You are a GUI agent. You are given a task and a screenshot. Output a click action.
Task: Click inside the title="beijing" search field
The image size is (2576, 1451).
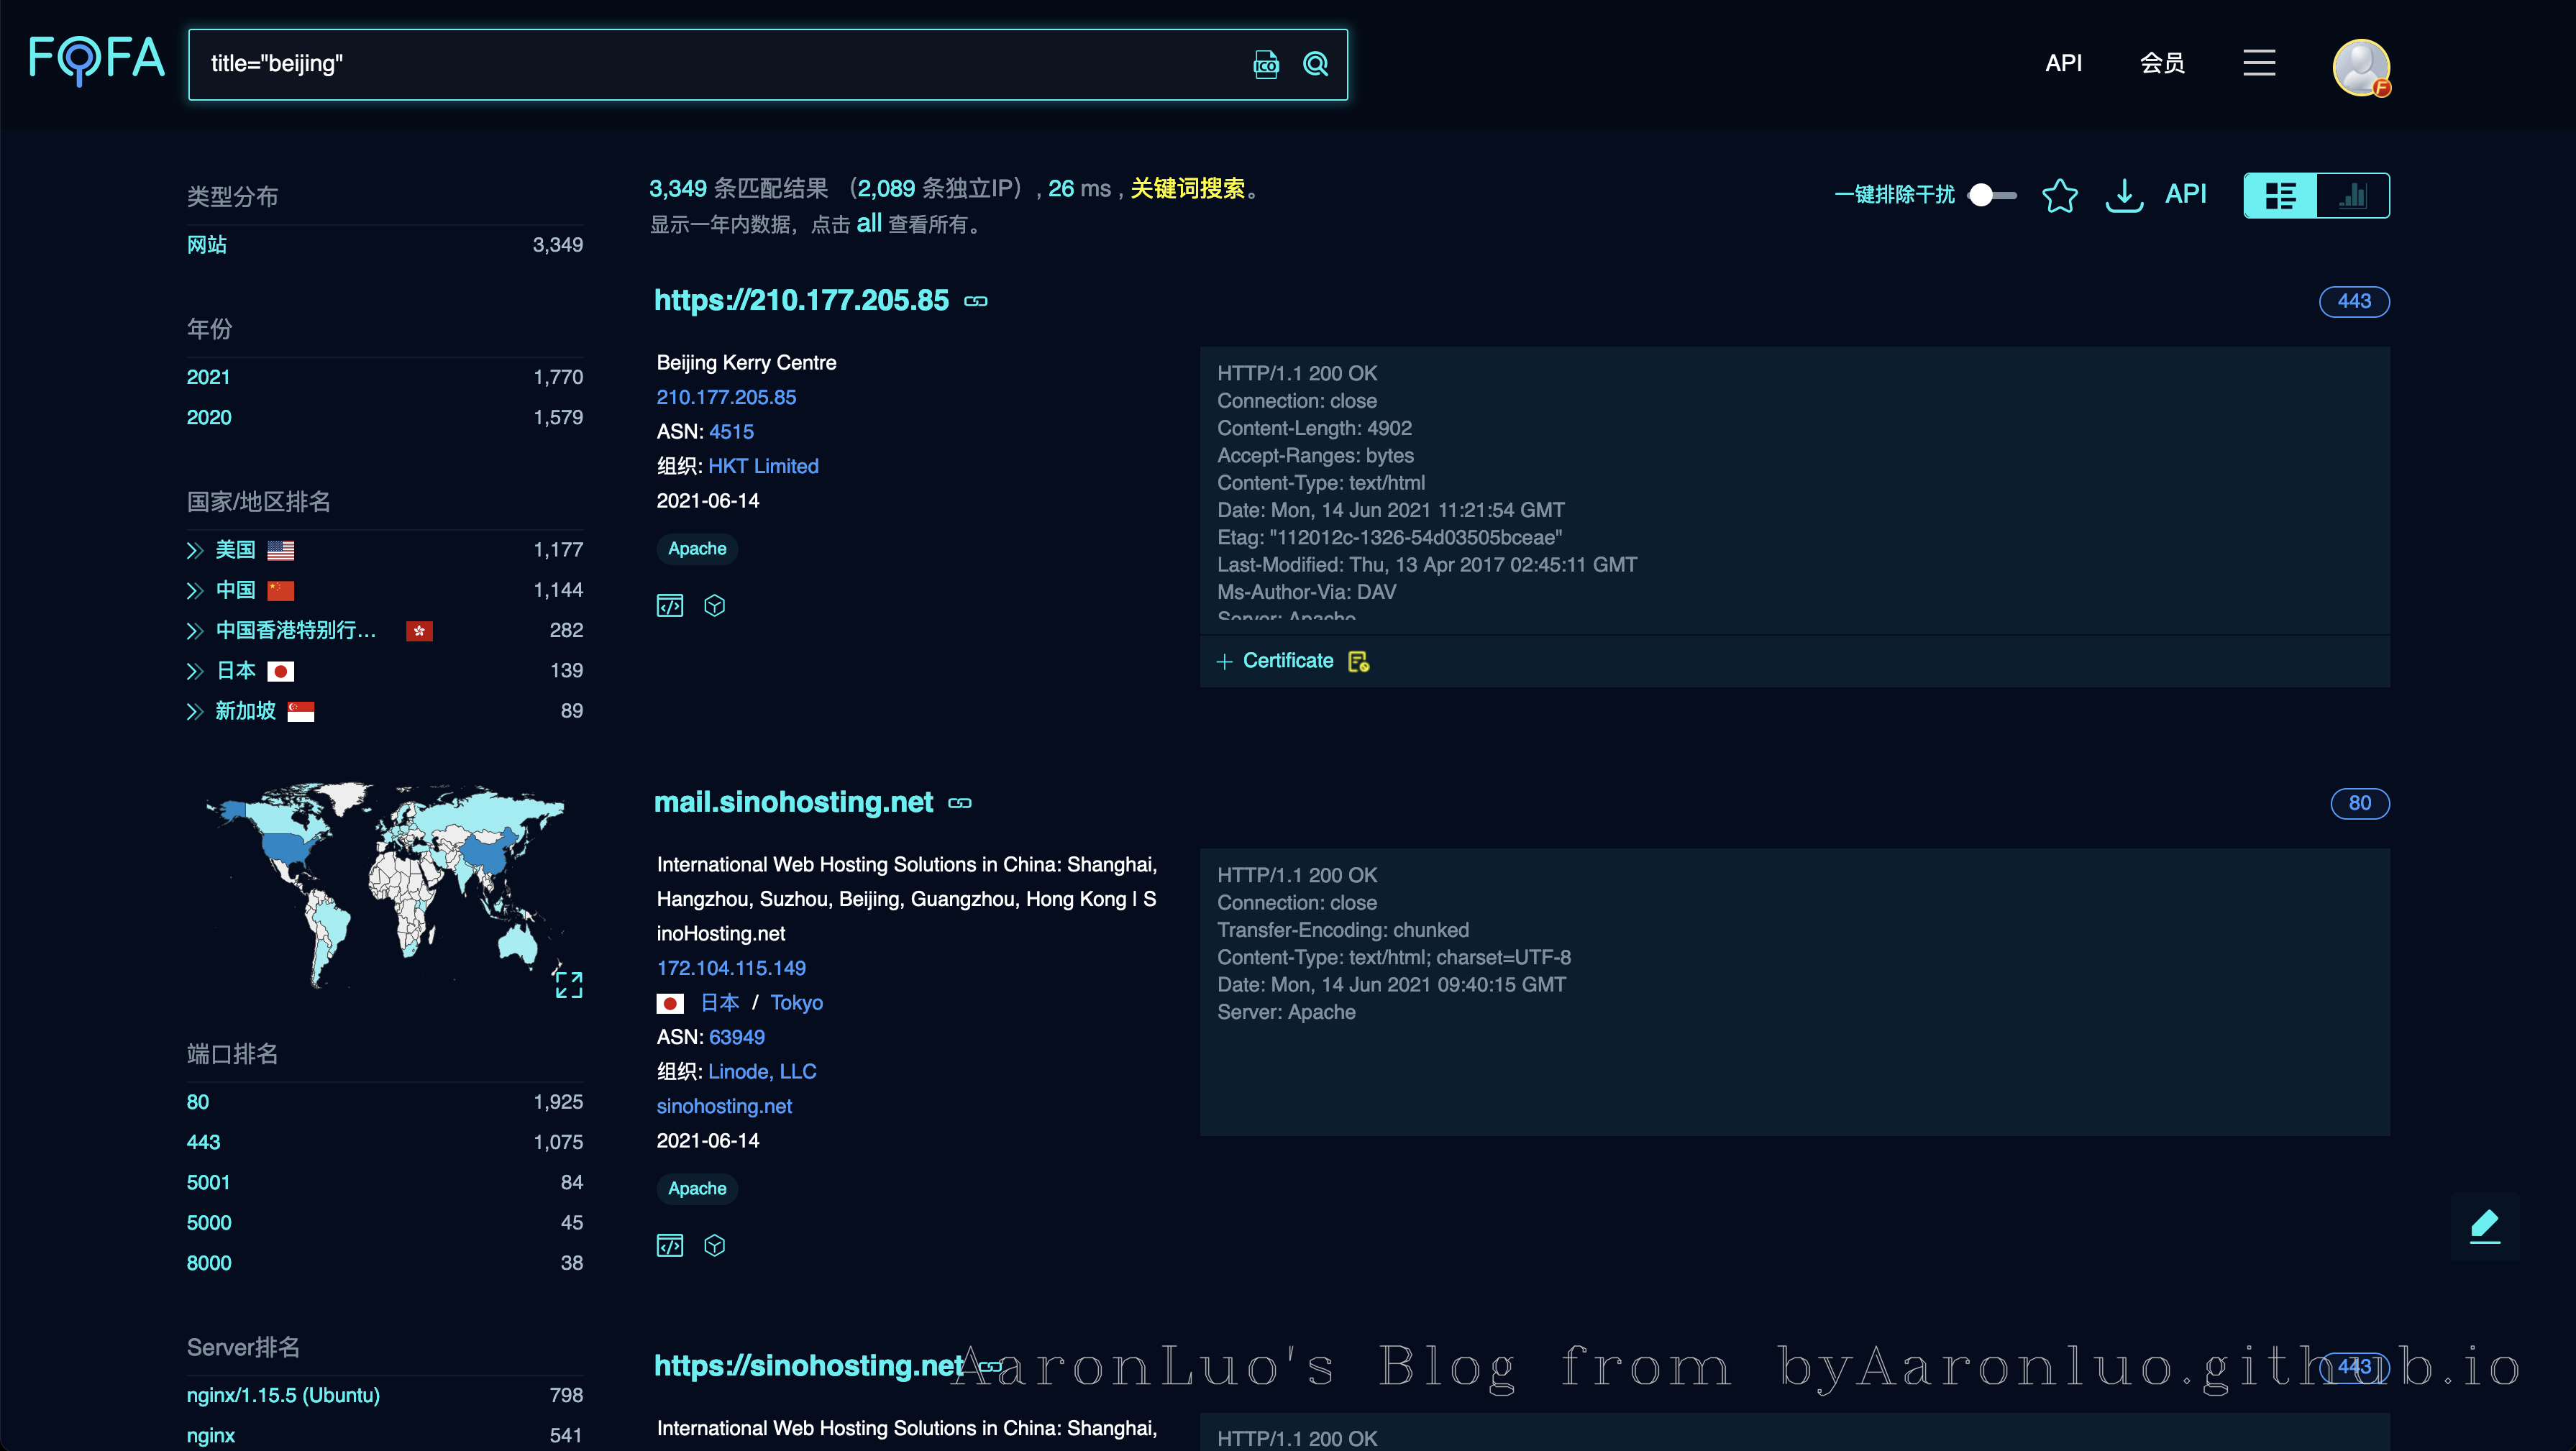click(700, 64)
